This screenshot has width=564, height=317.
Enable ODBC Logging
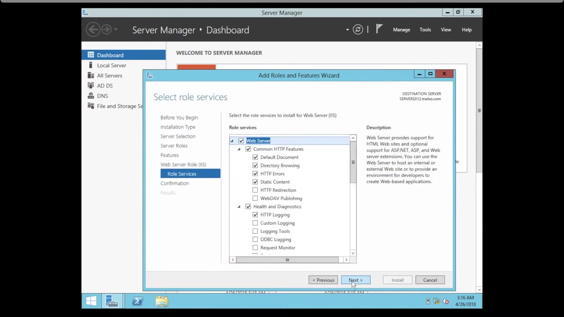255,240
